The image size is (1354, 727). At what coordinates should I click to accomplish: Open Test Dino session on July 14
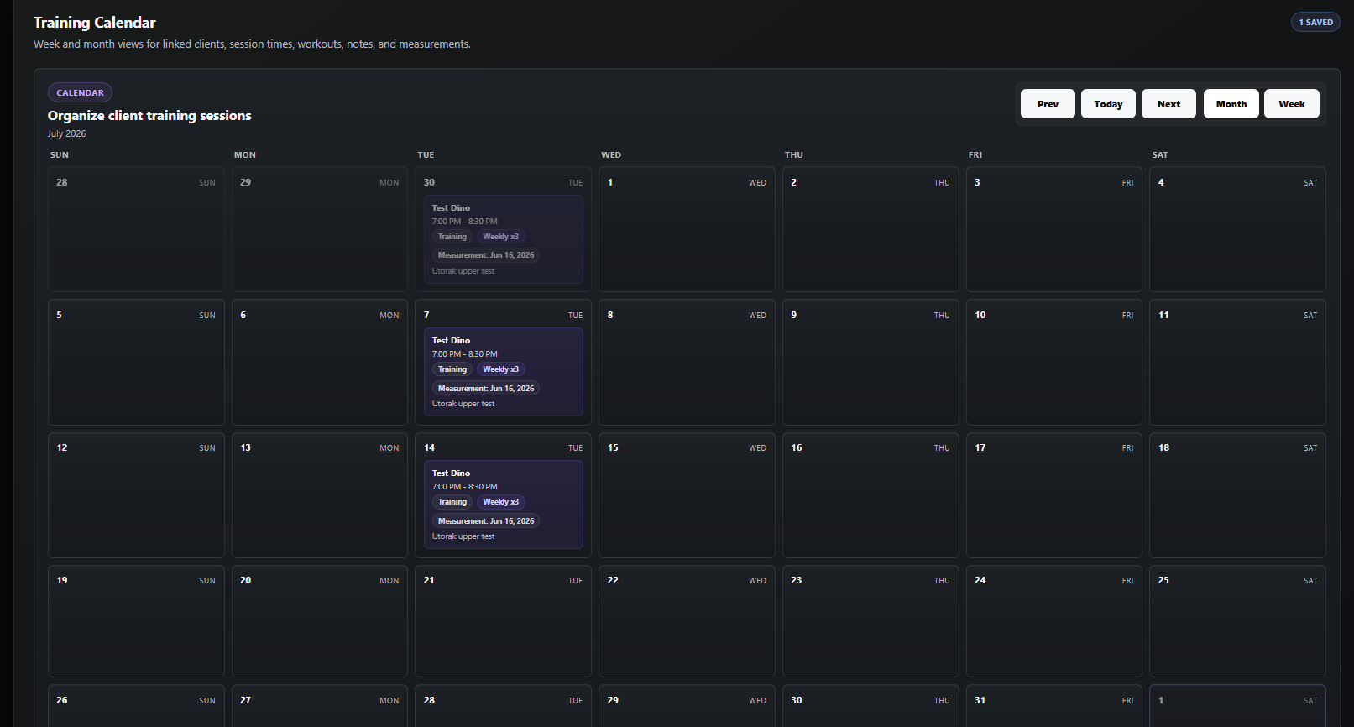504,505
